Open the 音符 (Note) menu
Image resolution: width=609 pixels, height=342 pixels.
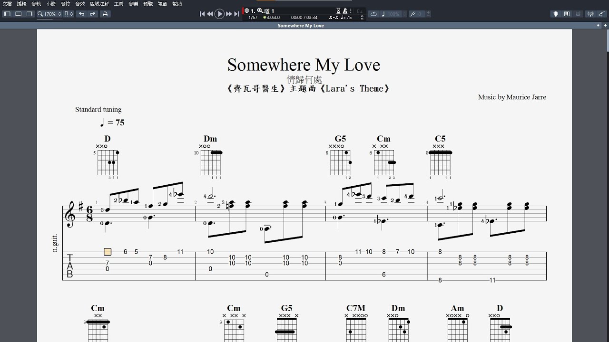66,3
